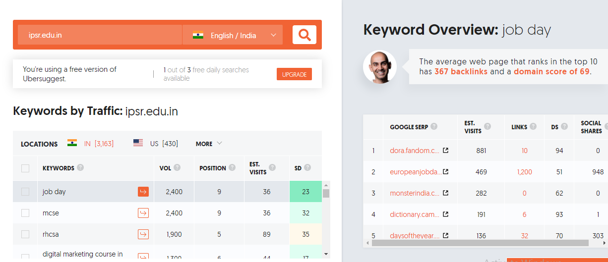Open the rhcsa keyword arrow icon
The width and height of the screenshot is (608, 262).
point(143,234)
